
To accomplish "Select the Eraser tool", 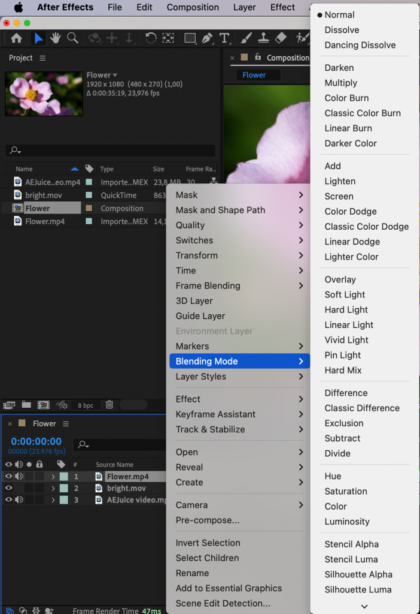I will pos(281,38).
